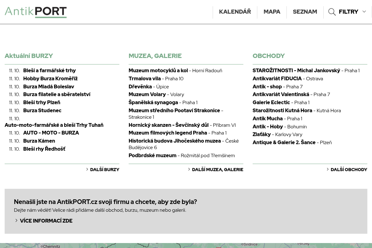Screen dimensions: 372x248
Task: Open the SEZNAM view
Action: pos(305,12)
